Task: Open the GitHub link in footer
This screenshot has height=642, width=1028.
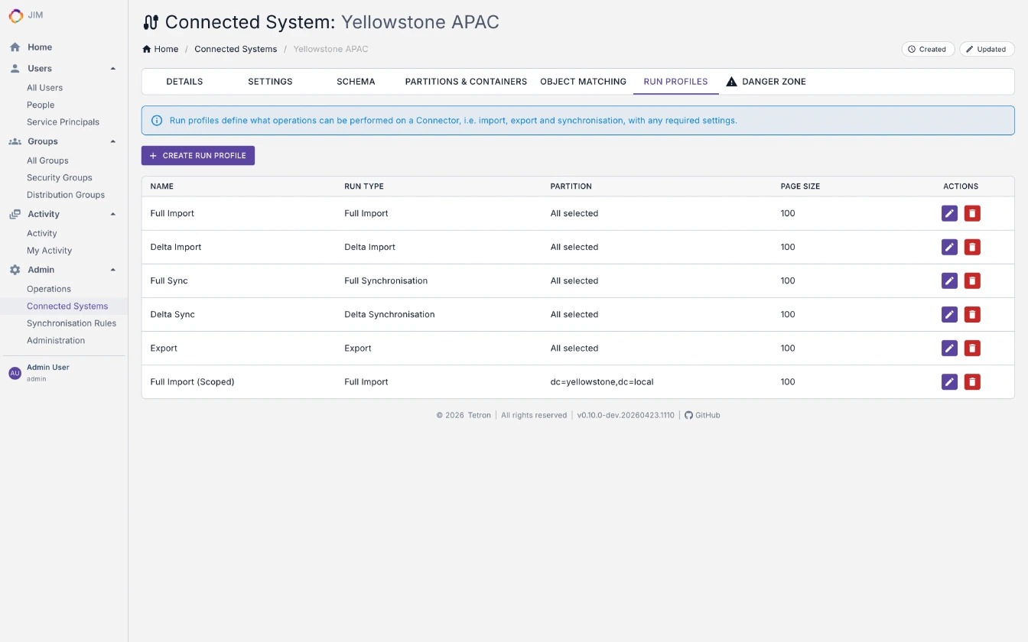Action: pos(702,415)
